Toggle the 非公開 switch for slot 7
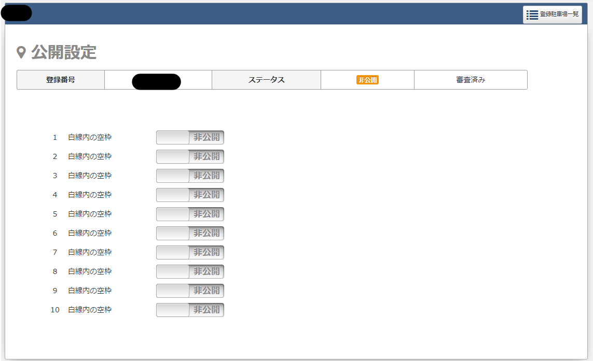Viewport: 593px width, 361px height. tap(190, 252)
